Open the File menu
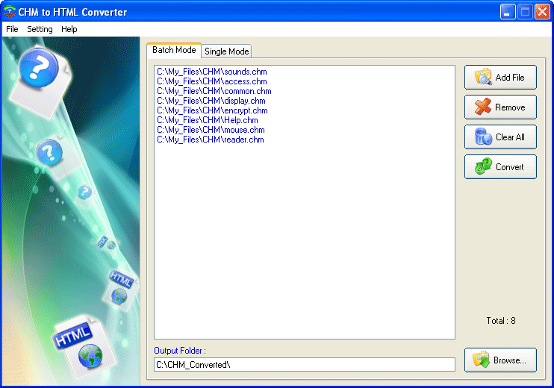Screen dimensions: 554x388 coord(12,29)
